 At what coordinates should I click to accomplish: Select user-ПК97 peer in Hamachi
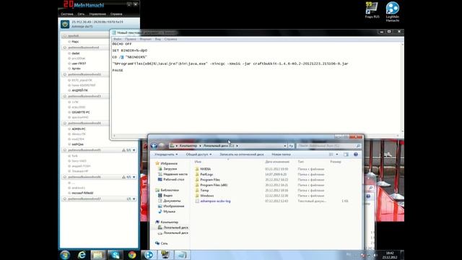click(79, 64)
